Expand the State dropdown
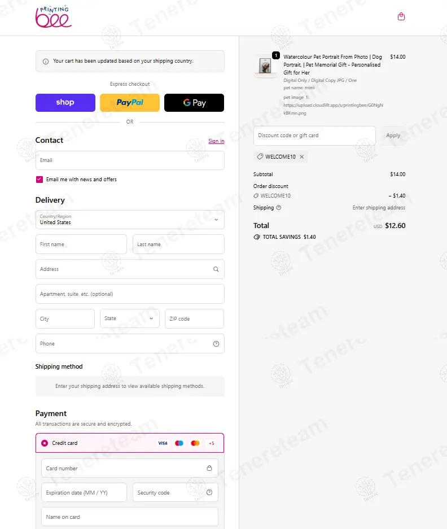The height and width of the screenshot is (529, 447). click(130, 318)
